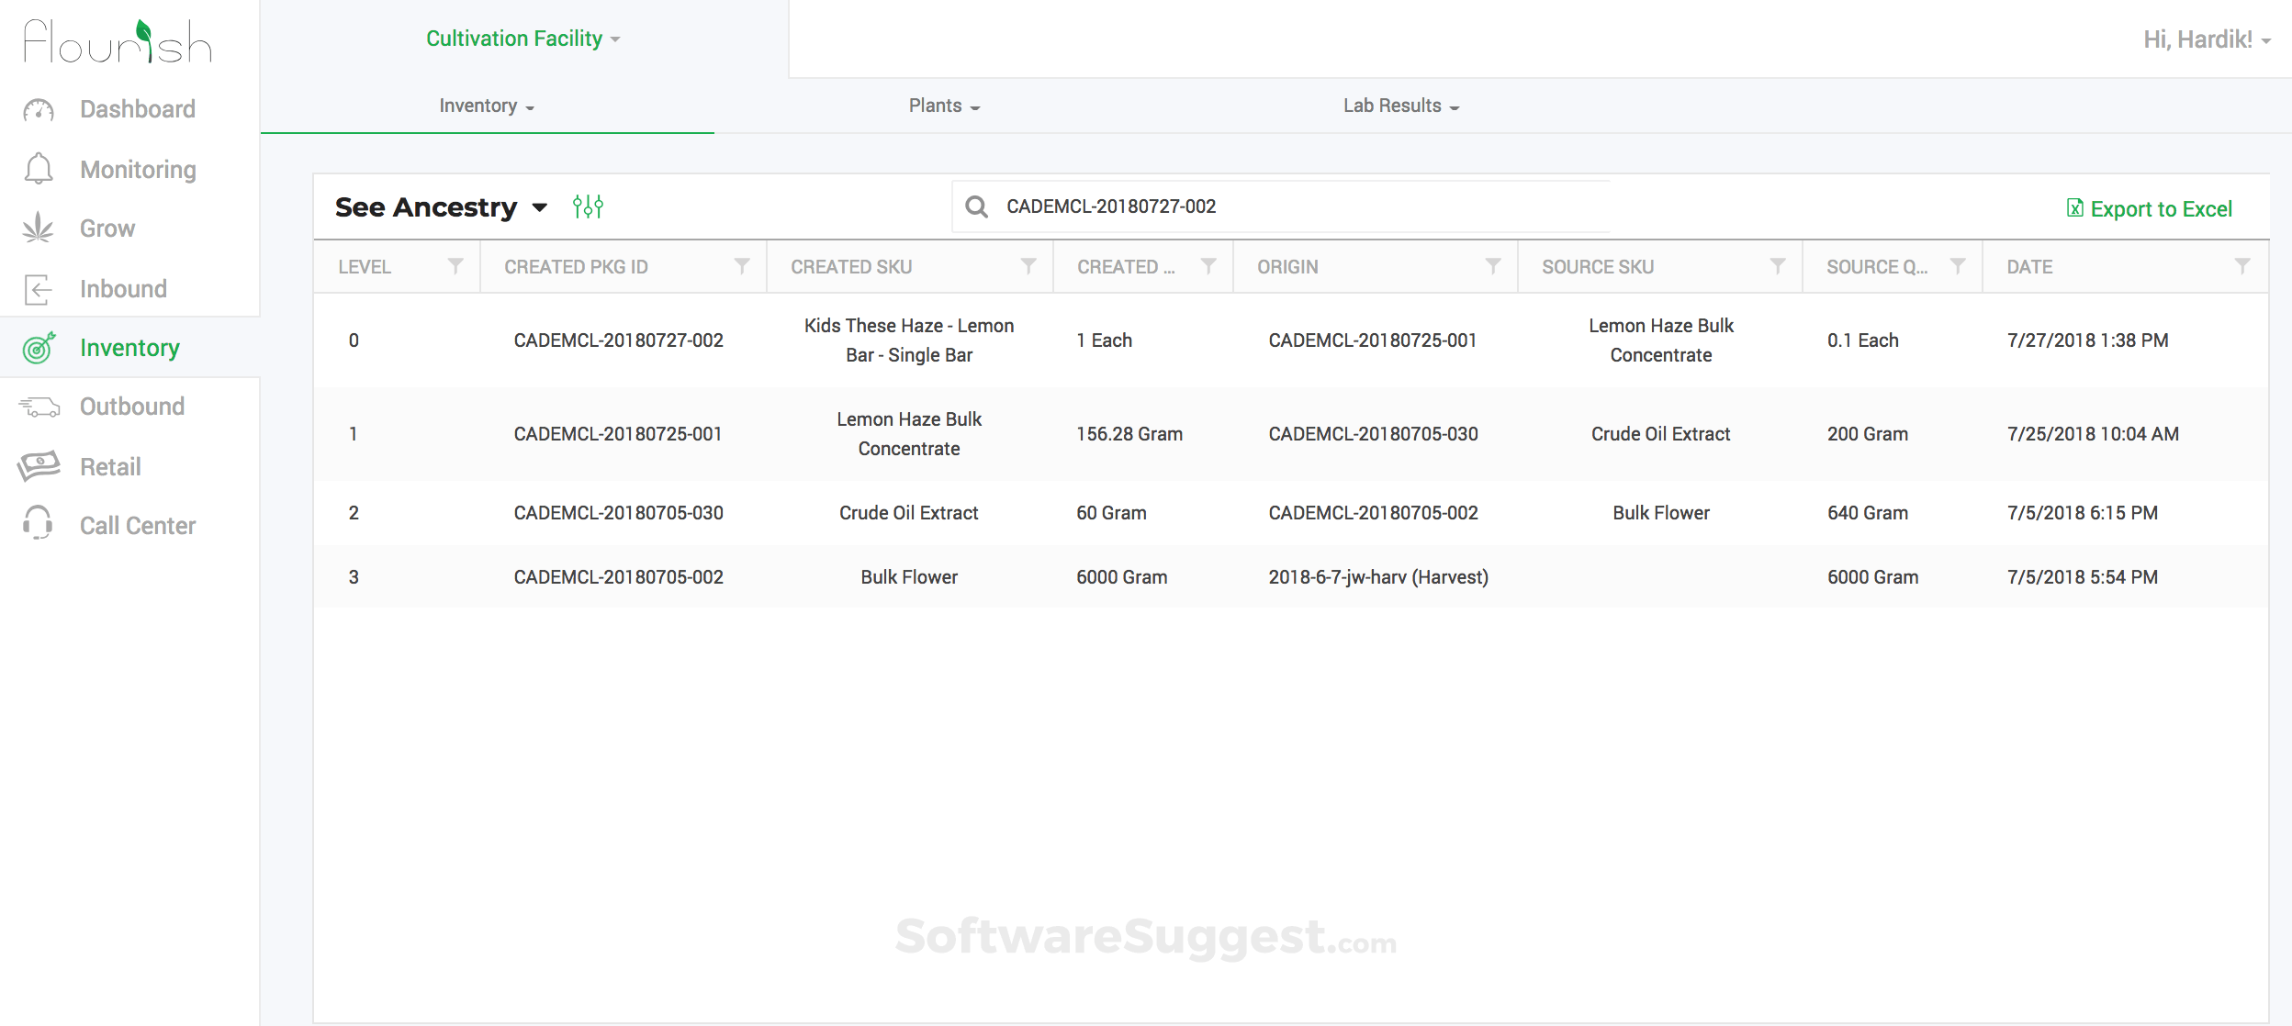Open filter for DATE column
Image resolution: width=2292 pixels, height=1026 pixels.
click(2242, 266)
